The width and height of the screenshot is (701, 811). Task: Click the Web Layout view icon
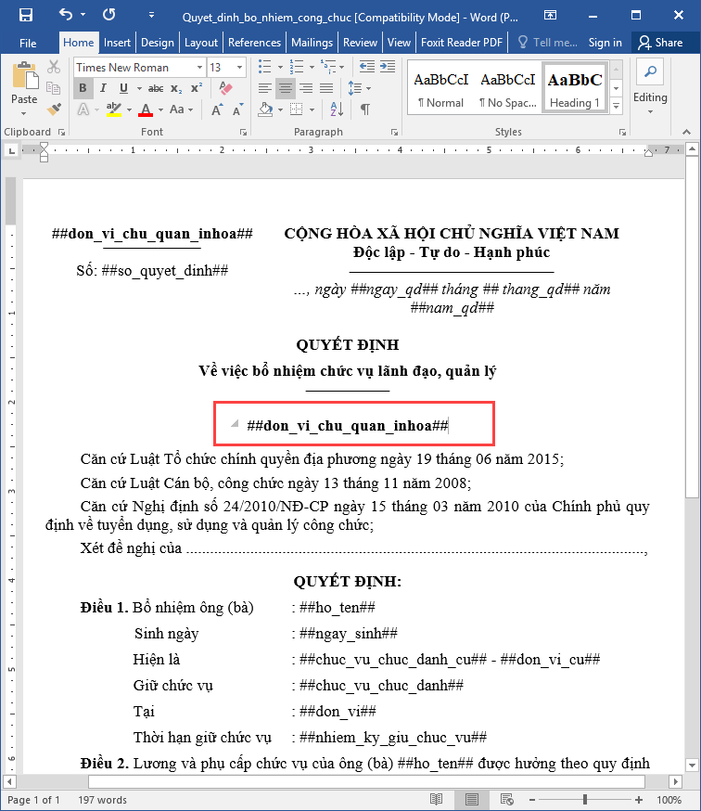(508, 799)
